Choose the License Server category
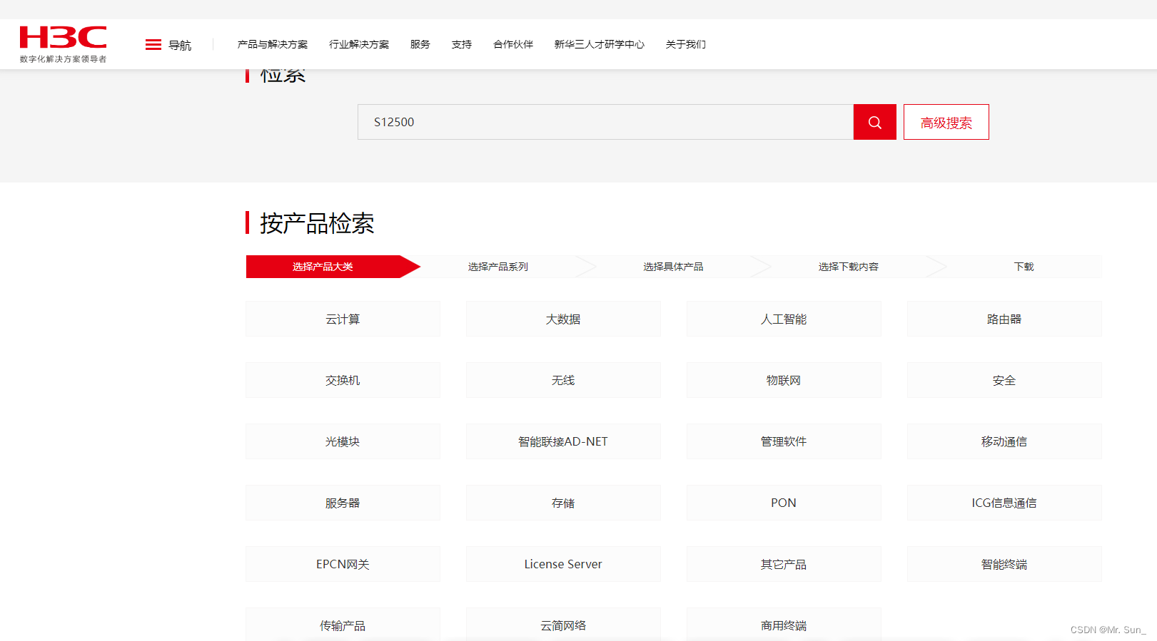1157x641 pixels. click(563, 564)
